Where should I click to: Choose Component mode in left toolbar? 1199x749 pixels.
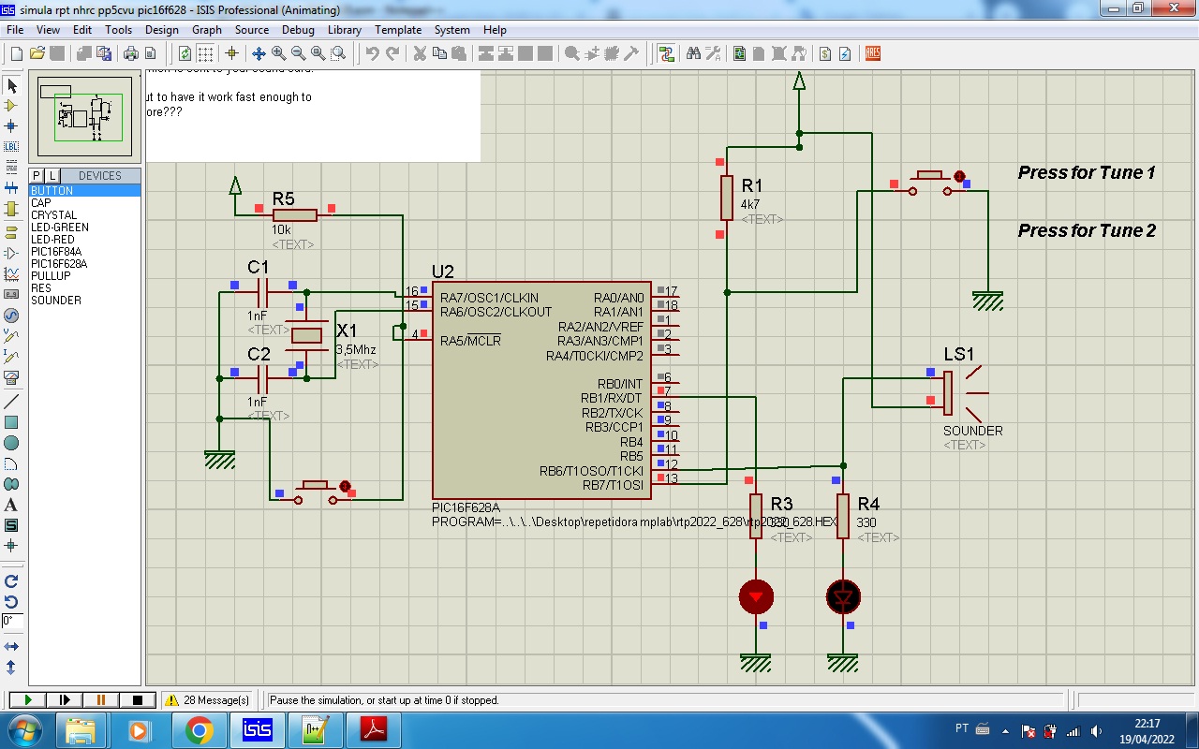tap(11, 106)
